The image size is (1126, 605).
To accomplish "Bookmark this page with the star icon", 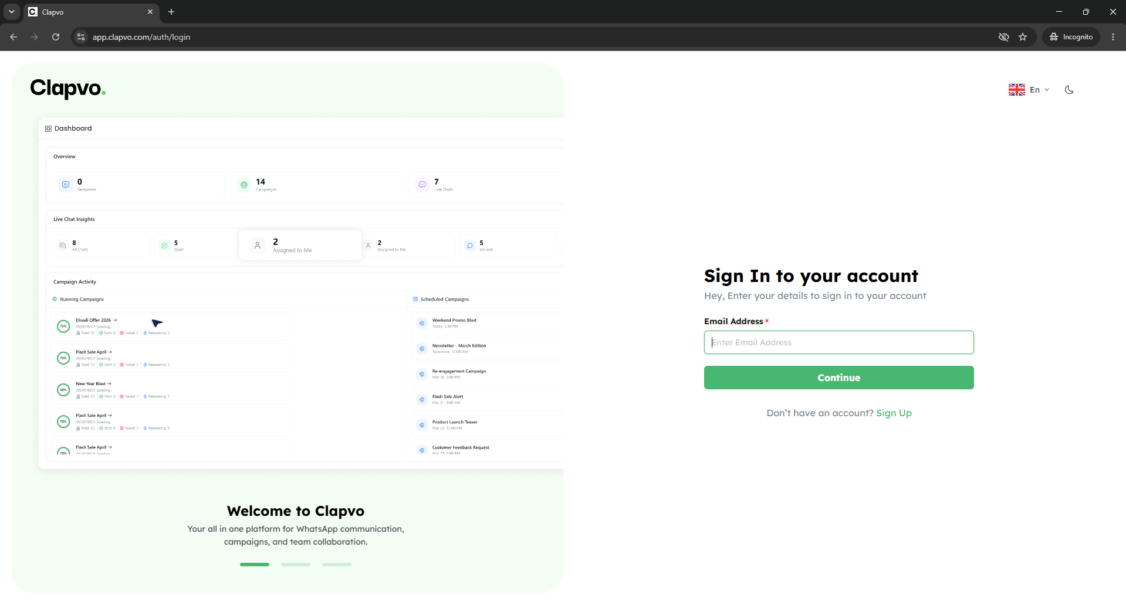I will coord(1023,37).
